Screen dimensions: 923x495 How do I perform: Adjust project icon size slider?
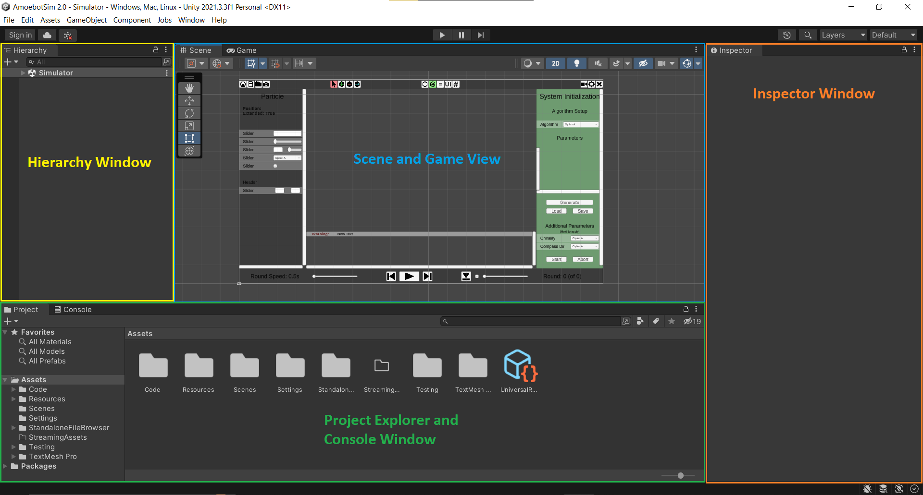tap(678, 476)
